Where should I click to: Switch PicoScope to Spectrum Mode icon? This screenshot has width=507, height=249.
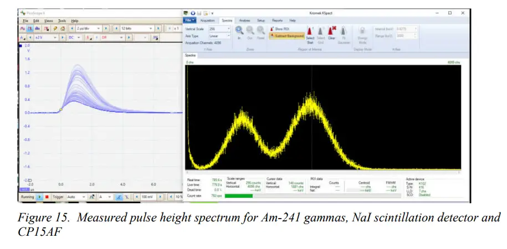pyautogui.click(x=38, y=29)
